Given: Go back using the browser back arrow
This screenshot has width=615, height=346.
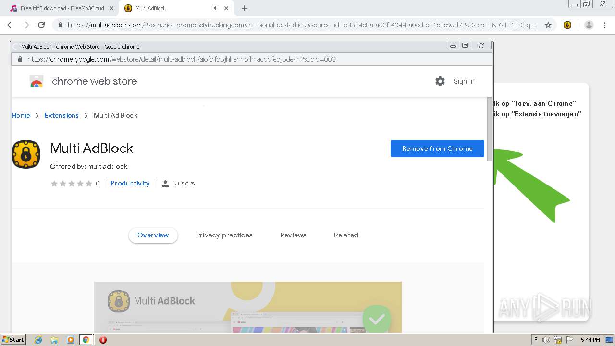Looking at the screenshot, I should click(x=11, y=25).
